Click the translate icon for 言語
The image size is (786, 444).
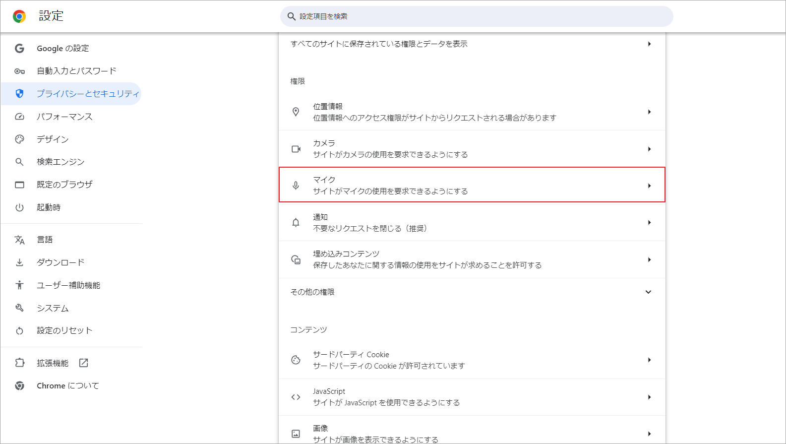[19, 240]
